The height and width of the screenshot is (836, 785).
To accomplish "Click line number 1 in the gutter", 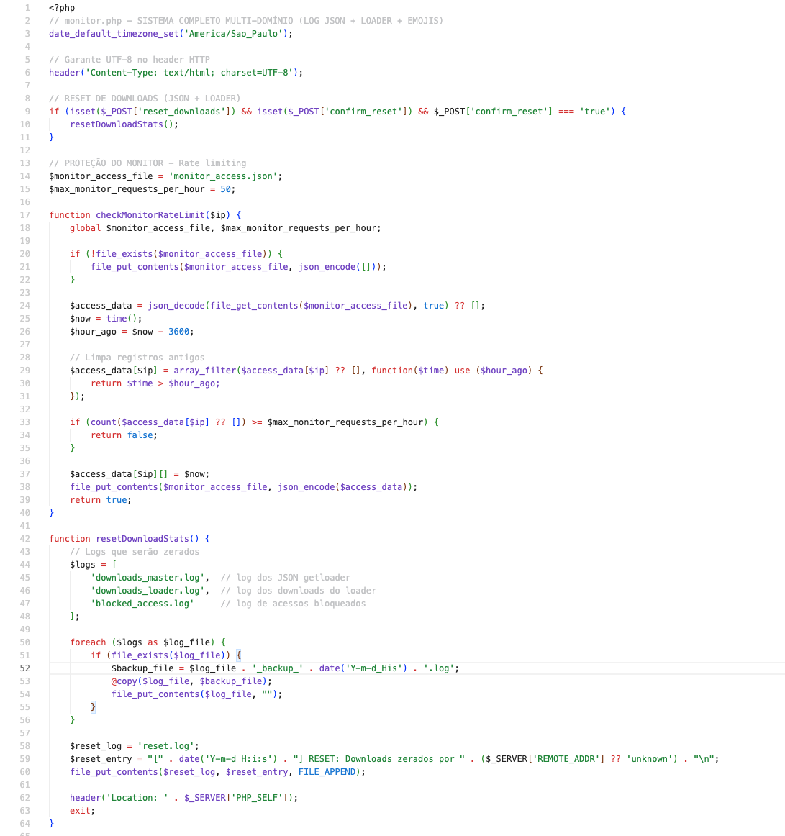I will 27,7.
